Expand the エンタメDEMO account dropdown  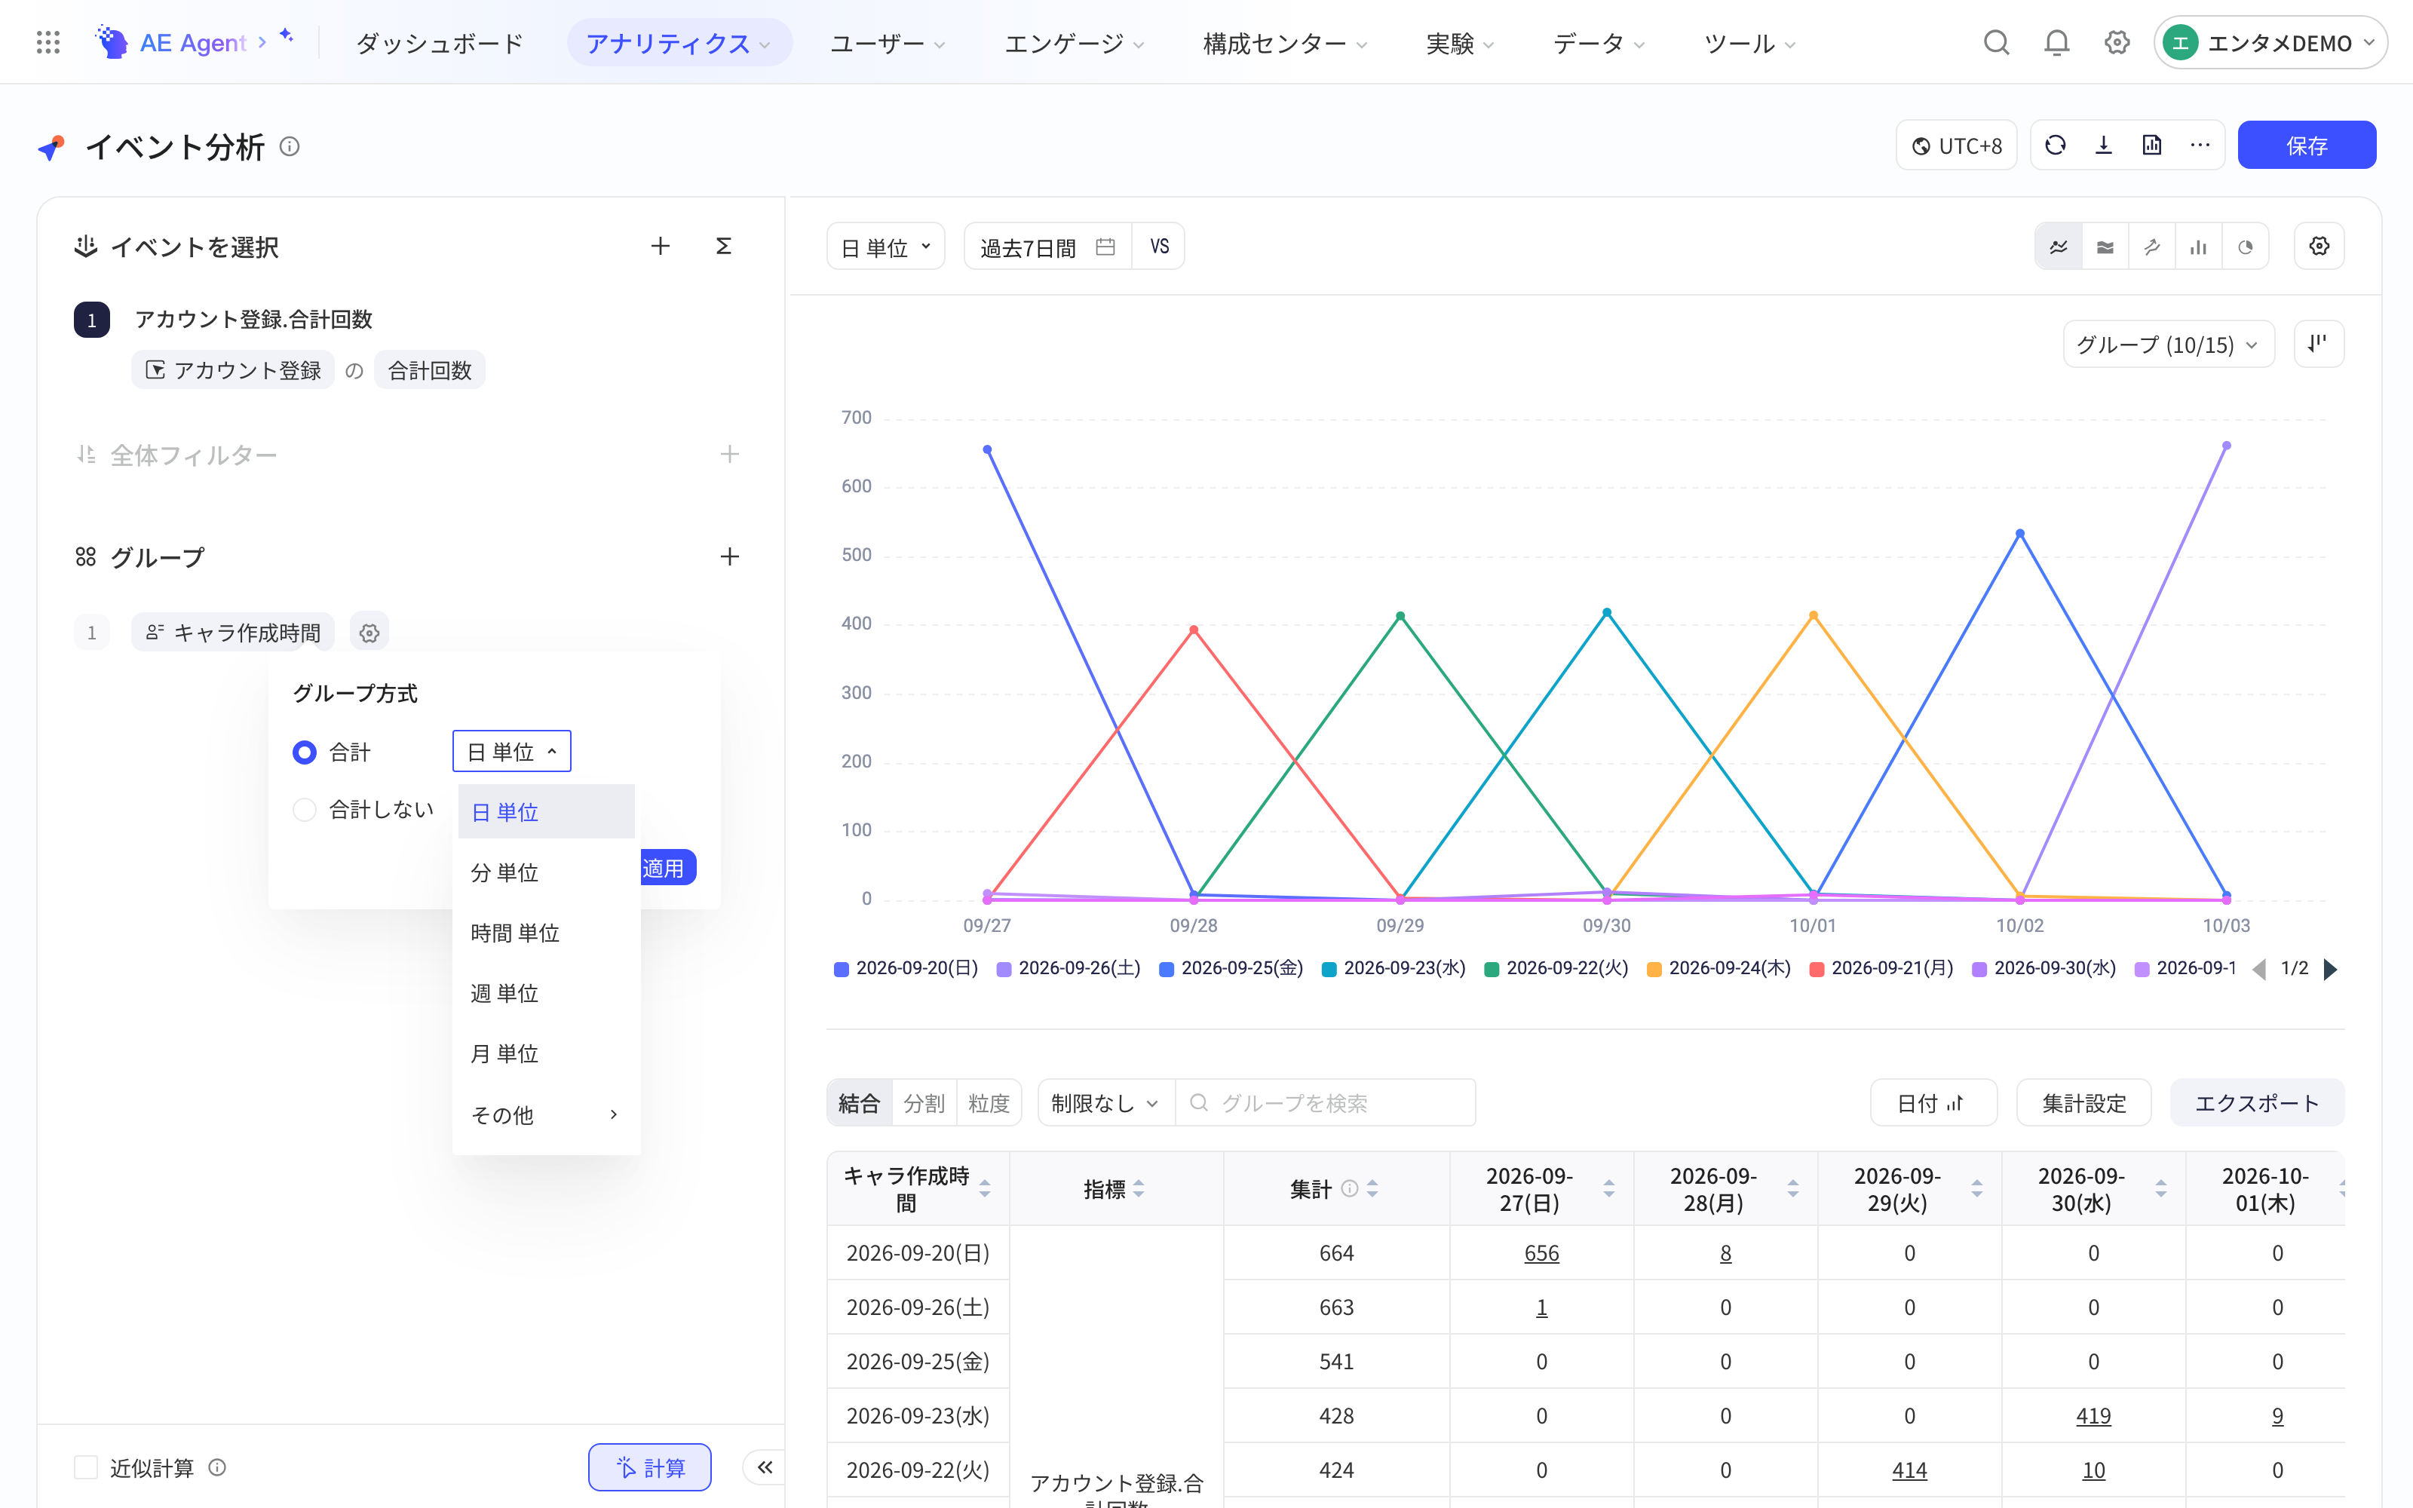[x=2270, y=43]
